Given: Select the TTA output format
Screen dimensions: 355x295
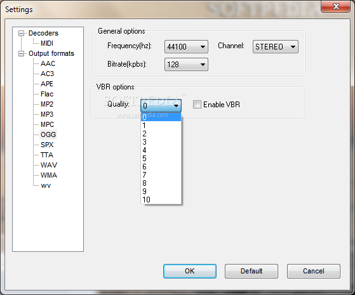Looking at the screenshot, I should pyautogui.click(x=47, y=155).
